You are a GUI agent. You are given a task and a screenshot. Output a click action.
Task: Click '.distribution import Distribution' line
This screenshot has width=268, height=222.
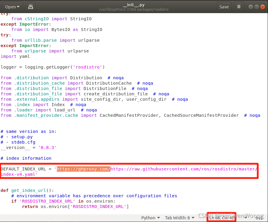point(62,78)
